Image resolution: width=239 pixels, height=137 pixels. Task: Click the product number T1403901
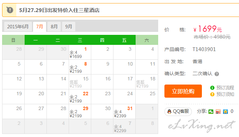coord(204,49)
